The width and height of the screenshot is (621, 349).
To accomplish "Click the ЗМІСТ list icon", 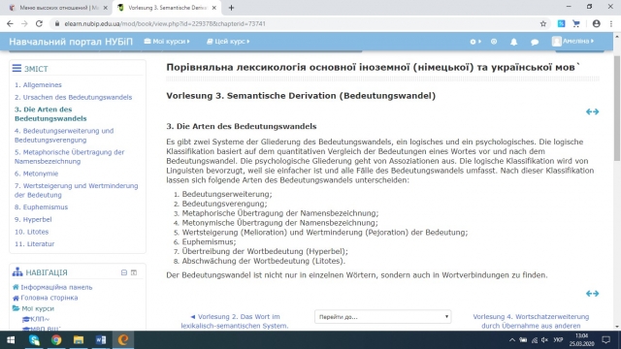I will tap(16, 69).
